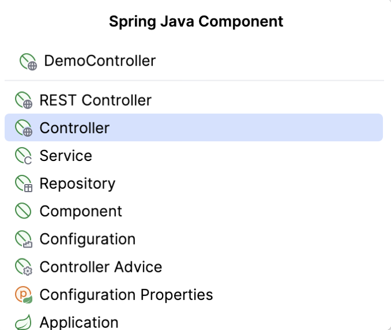Click the REST Controller globe-leaf icon
Image resolution: width=391 pixels, height=330 pixels.
click(x=24, y=101)
